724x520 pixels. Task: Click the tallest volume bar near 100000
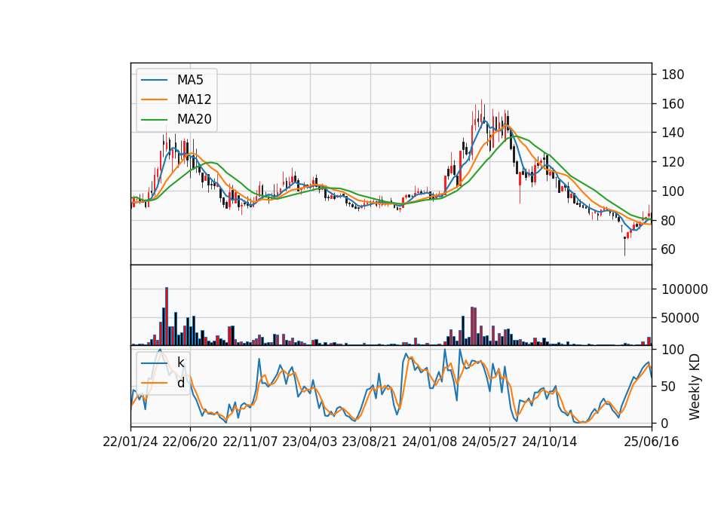167,316
